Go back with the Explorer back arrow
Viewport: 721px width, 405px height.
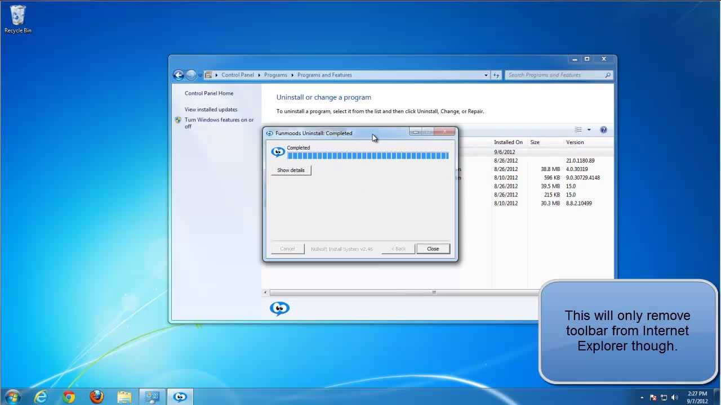(x=179, y=75)
